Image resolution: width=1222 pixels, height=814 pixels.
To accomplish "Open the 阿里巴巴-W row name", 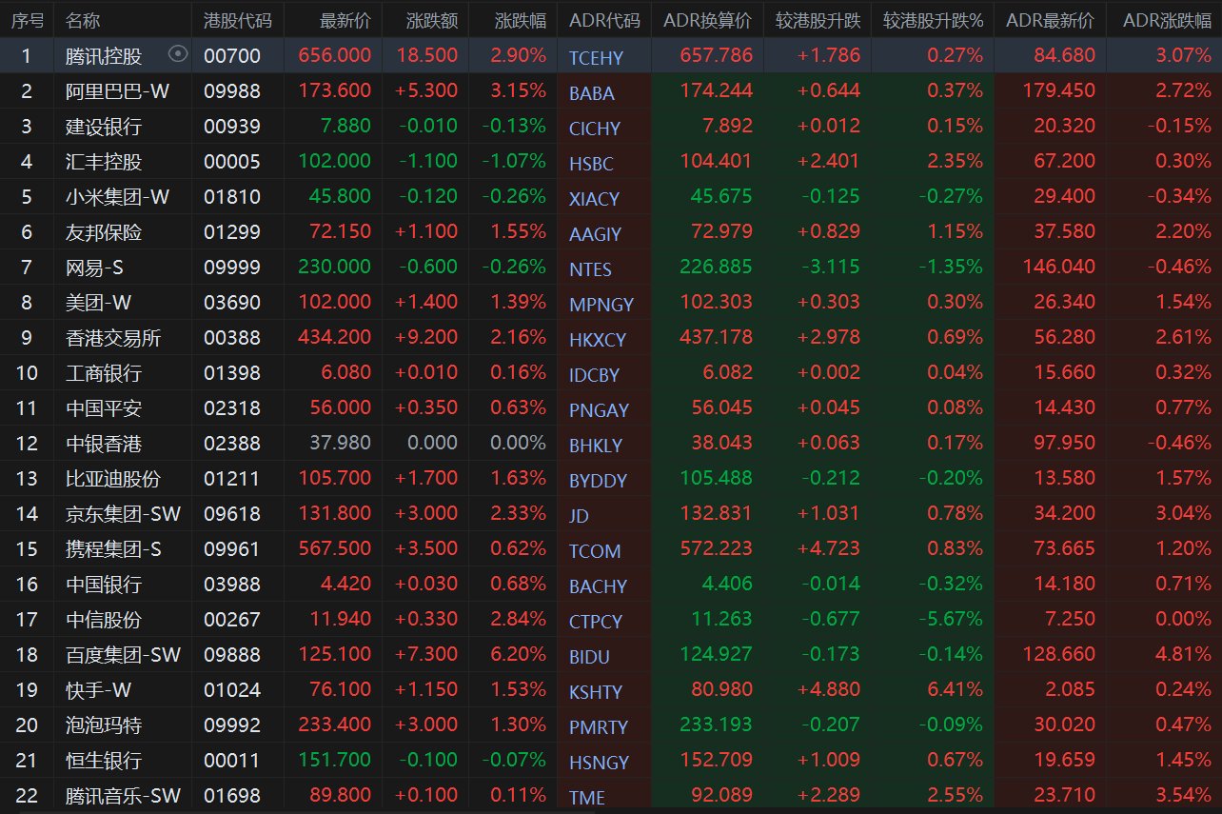I will click(118, 91).
